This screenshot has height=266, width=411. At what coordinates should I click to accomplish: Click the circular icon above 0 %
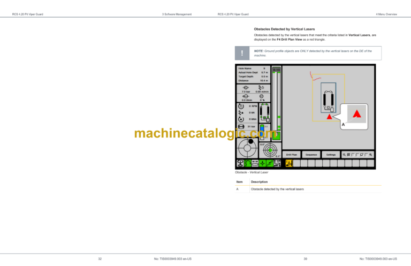tap(261, 96)
